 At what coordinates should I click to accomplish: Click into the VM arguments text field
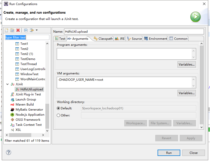pos(124,83)
